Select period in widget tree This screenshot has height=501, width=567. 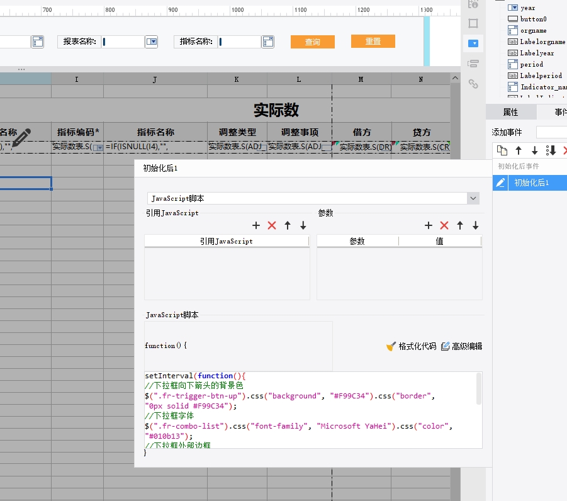click(x=531, y=64)
